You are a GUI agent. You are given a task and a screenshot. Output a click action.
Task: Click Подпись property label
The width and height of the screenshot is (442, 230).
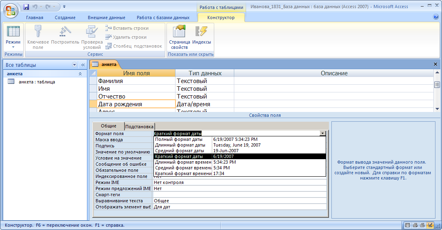click(123, 146)
